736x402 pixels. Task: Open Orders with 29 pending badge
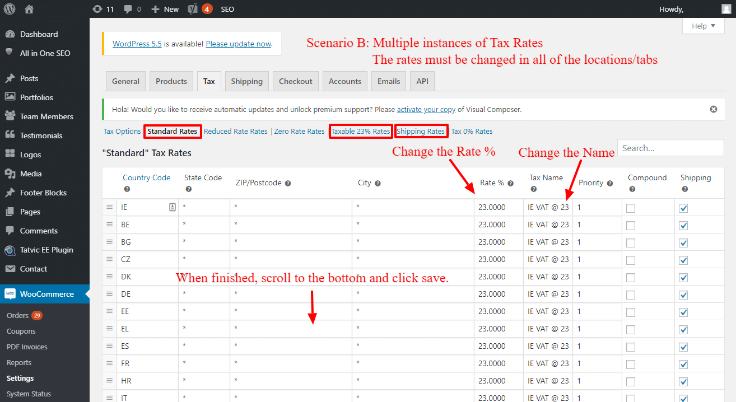tap(25, 315)
